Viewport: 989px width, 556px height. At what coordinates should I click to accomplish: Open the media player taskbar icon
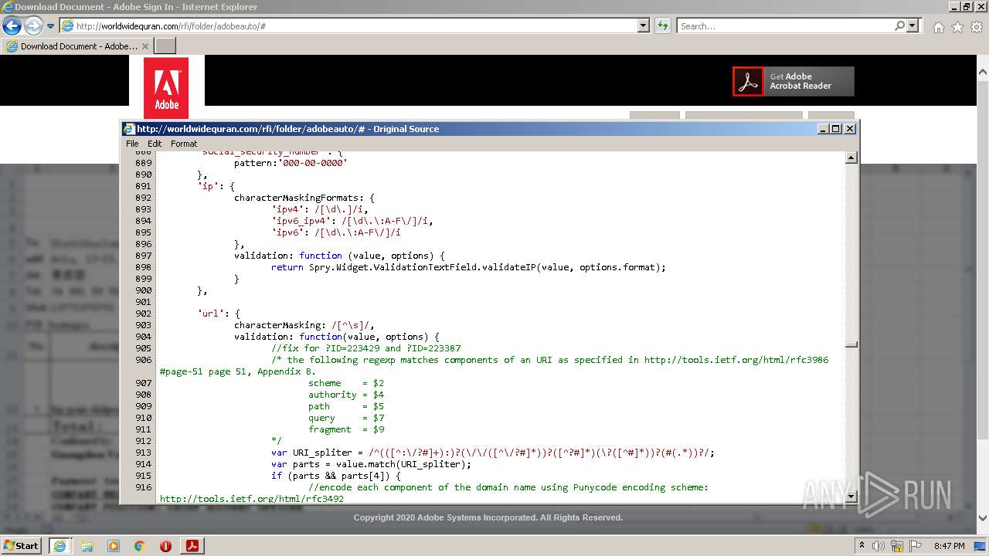pyautogui.click(x=114, y=546)
